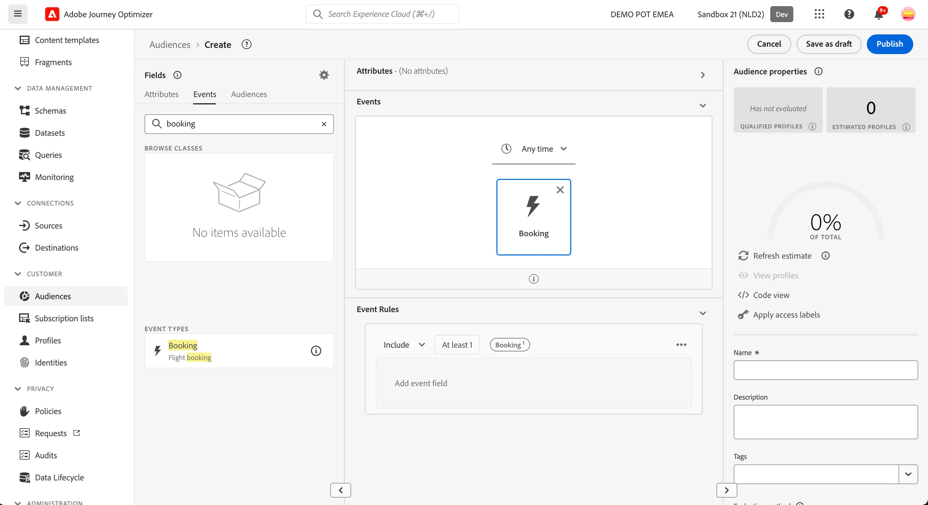Open the app switcher grid icon

coord(819,14)
